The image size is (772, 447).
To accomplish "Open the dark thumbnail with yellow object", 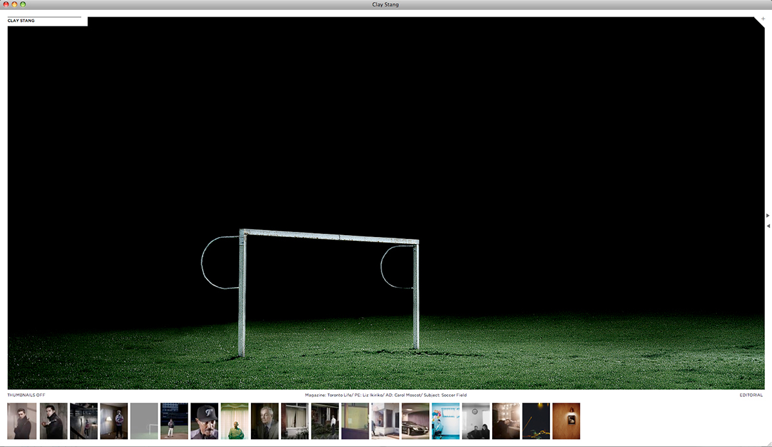I will tap(536, 421).
